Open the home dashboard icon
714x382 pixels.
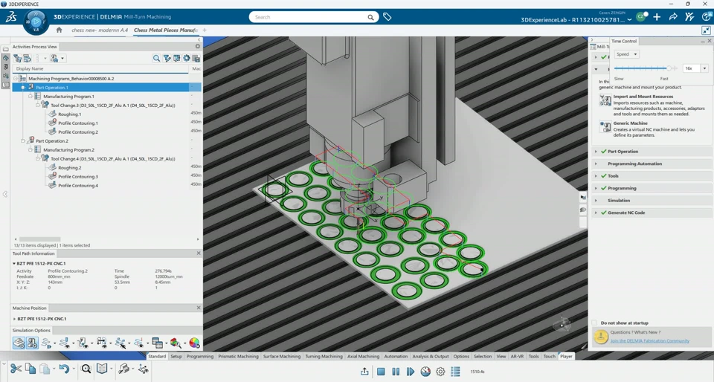[x=59, y=30]
